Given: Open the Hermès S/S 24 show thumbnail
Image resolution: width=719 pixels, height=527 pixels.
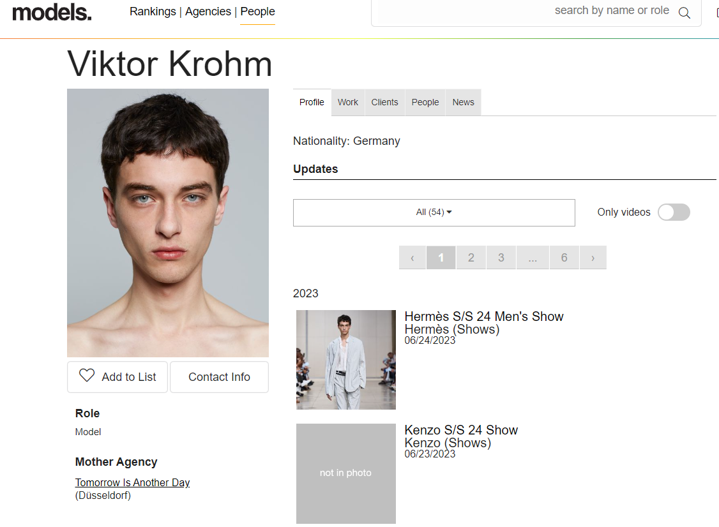Looking at the screenshot, I should [345, 360].
